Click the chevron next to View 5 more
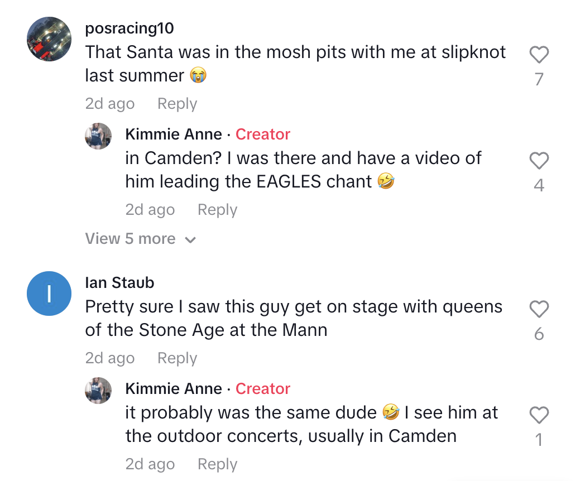The width and height of the screenshot is (585, 481). pos(190,240)
